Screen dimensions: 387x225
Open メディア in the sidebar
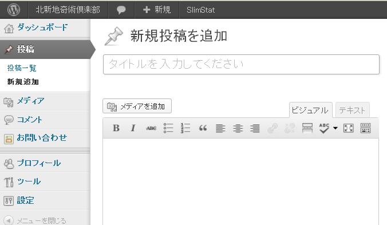pyautogui.click(x=30, y=101)
